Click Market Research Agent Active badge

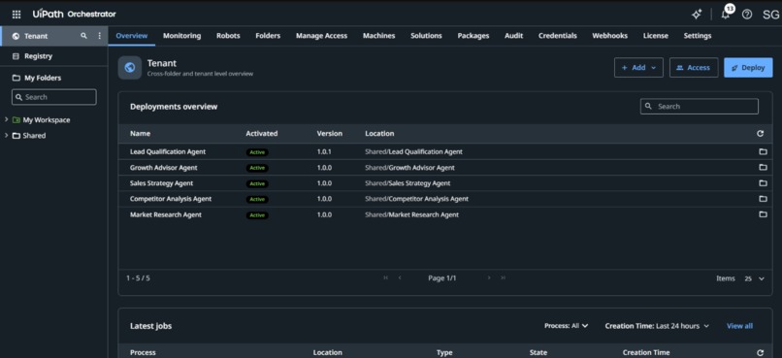[257, 215]
